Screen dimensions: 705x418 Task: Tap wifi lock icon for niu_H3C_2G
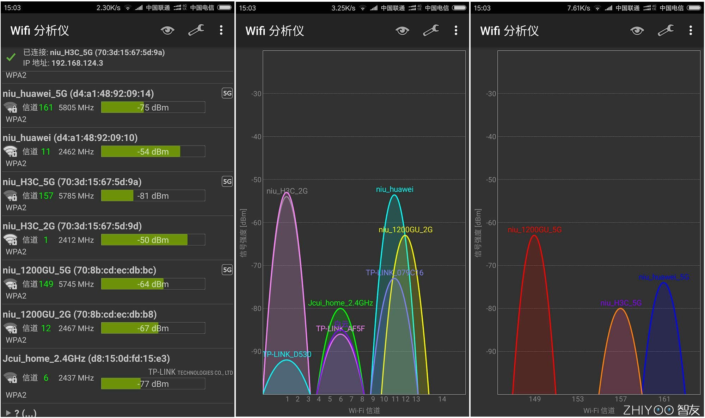pyautogui.click(x=11, y=240)
